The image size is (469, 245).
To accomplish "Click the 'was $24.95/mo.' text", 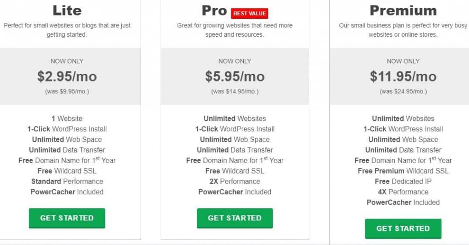I will pos(403,91).
